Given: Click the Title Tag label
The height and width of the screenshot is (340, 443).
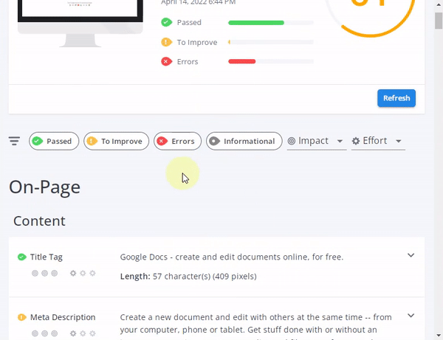Looking at the screenshot, I should point(47,257).
